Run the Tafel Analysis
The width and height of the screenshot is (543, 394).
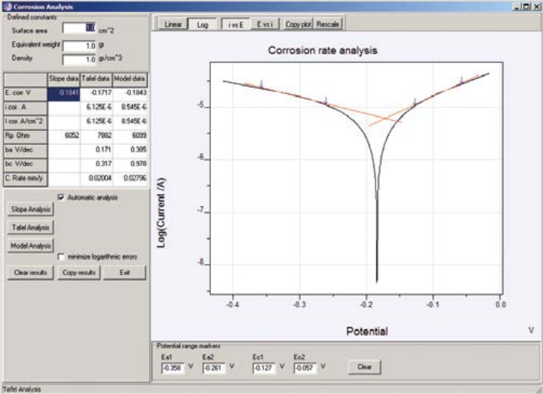click(x=29, y=227)
